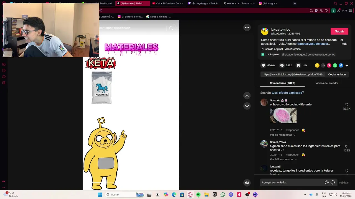355x199 pixels.
Task: Open Discord from the taskbar
Action: (231, 195)
